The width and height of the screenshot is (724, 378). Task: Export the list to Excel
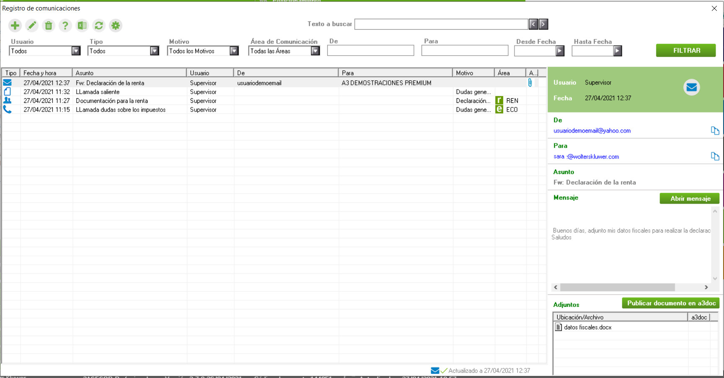click(82, 26)
